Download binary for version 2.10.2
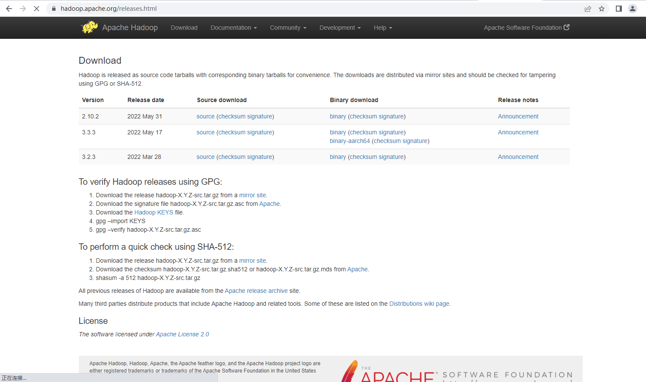Screen dimensions: 646x382 click(x=338, y=116)
